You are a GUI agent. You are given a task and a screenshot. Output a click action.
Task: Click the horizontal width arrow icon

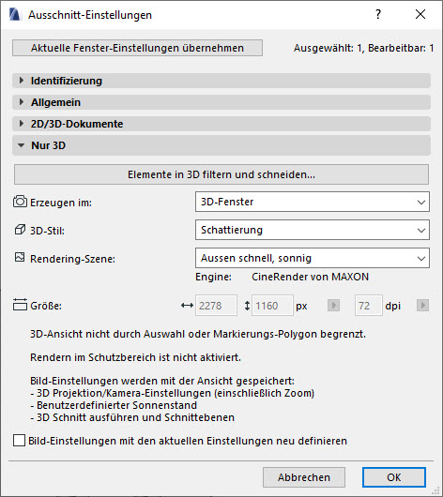[187, 306]
